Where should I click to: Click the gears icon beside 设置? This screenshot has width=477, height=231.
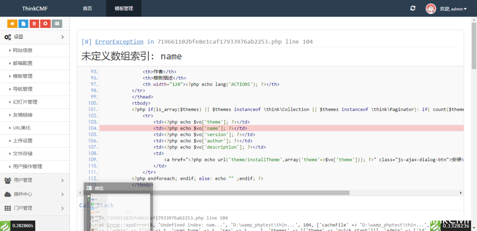coord(8,37)
